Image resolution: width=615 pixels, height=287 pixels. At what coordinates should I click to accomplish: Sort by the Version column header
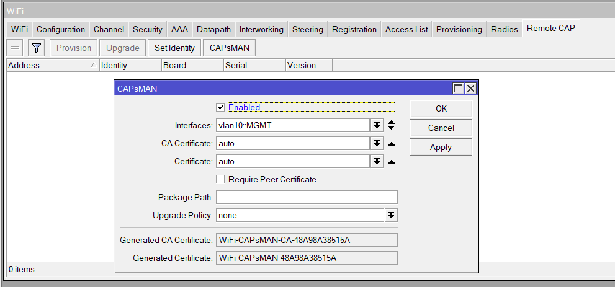308,65
